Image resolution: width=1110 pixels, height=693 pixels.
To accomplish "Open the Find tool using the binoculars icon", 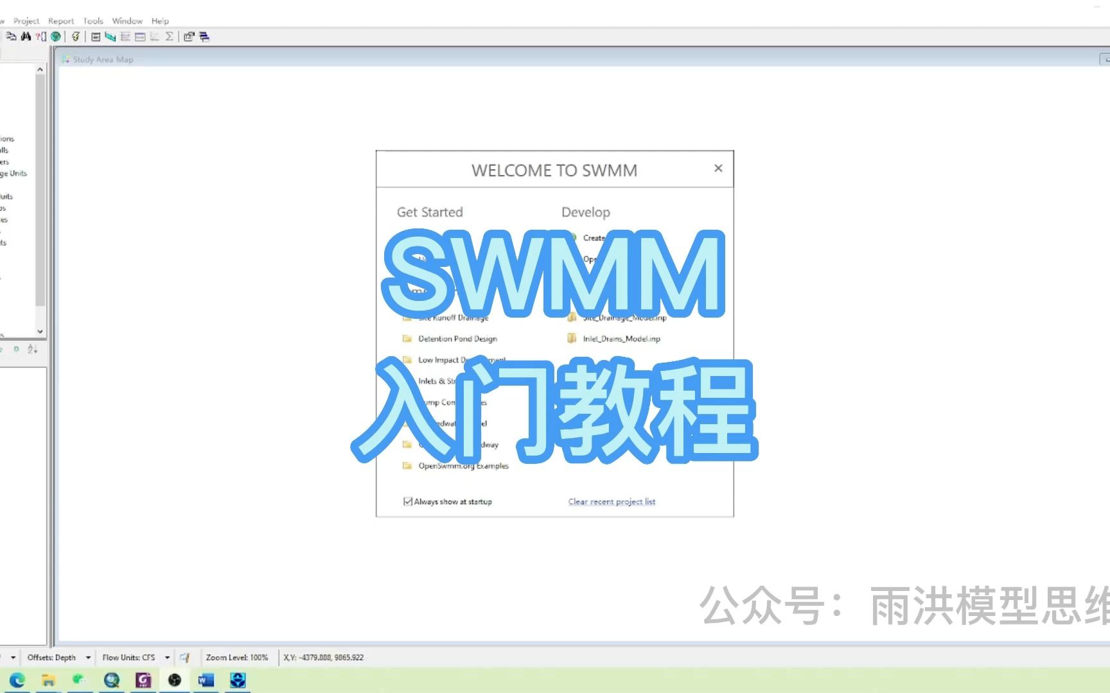I will [26, 37].
